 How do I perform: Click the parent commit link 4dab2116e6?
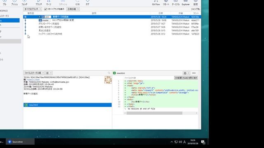33,80
